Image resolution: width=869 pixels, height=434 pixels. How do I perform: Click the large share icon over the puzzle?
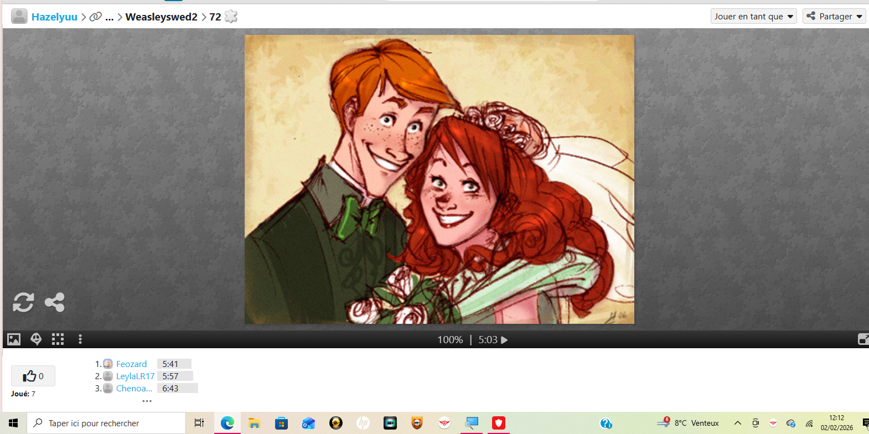point(55,302)
